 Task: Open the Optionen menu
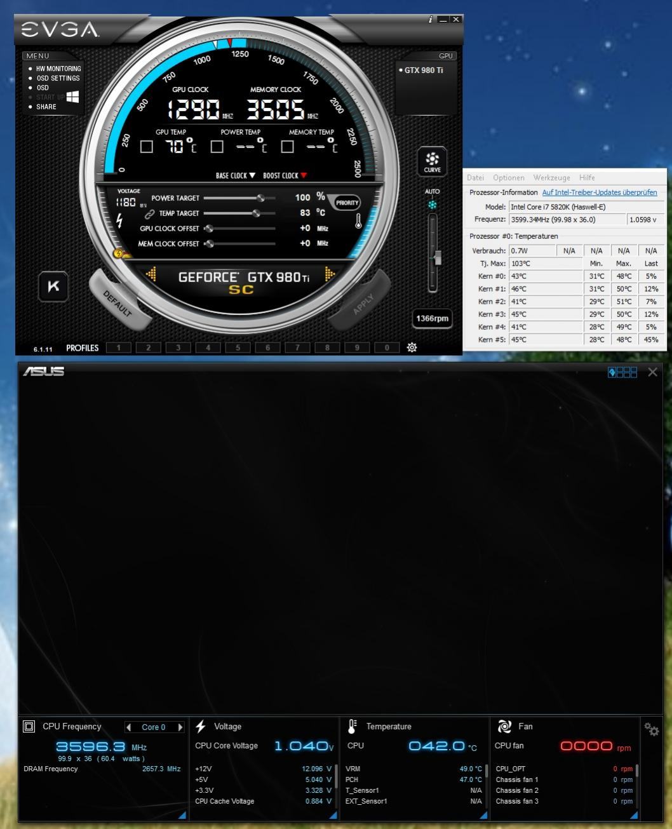tap(509, 178)
